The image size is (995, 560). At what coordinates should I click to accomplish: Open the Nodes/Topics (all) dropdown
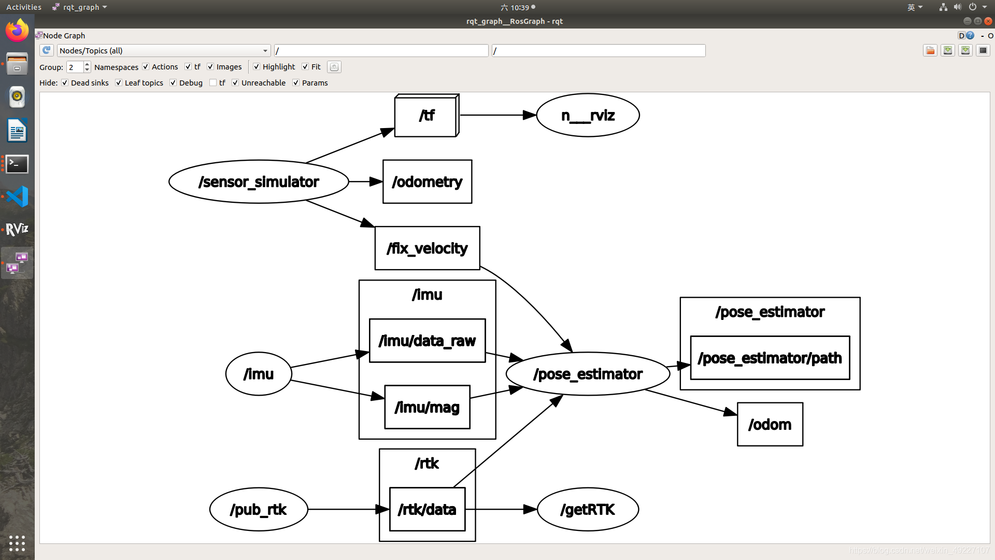[x=163, y=51]
